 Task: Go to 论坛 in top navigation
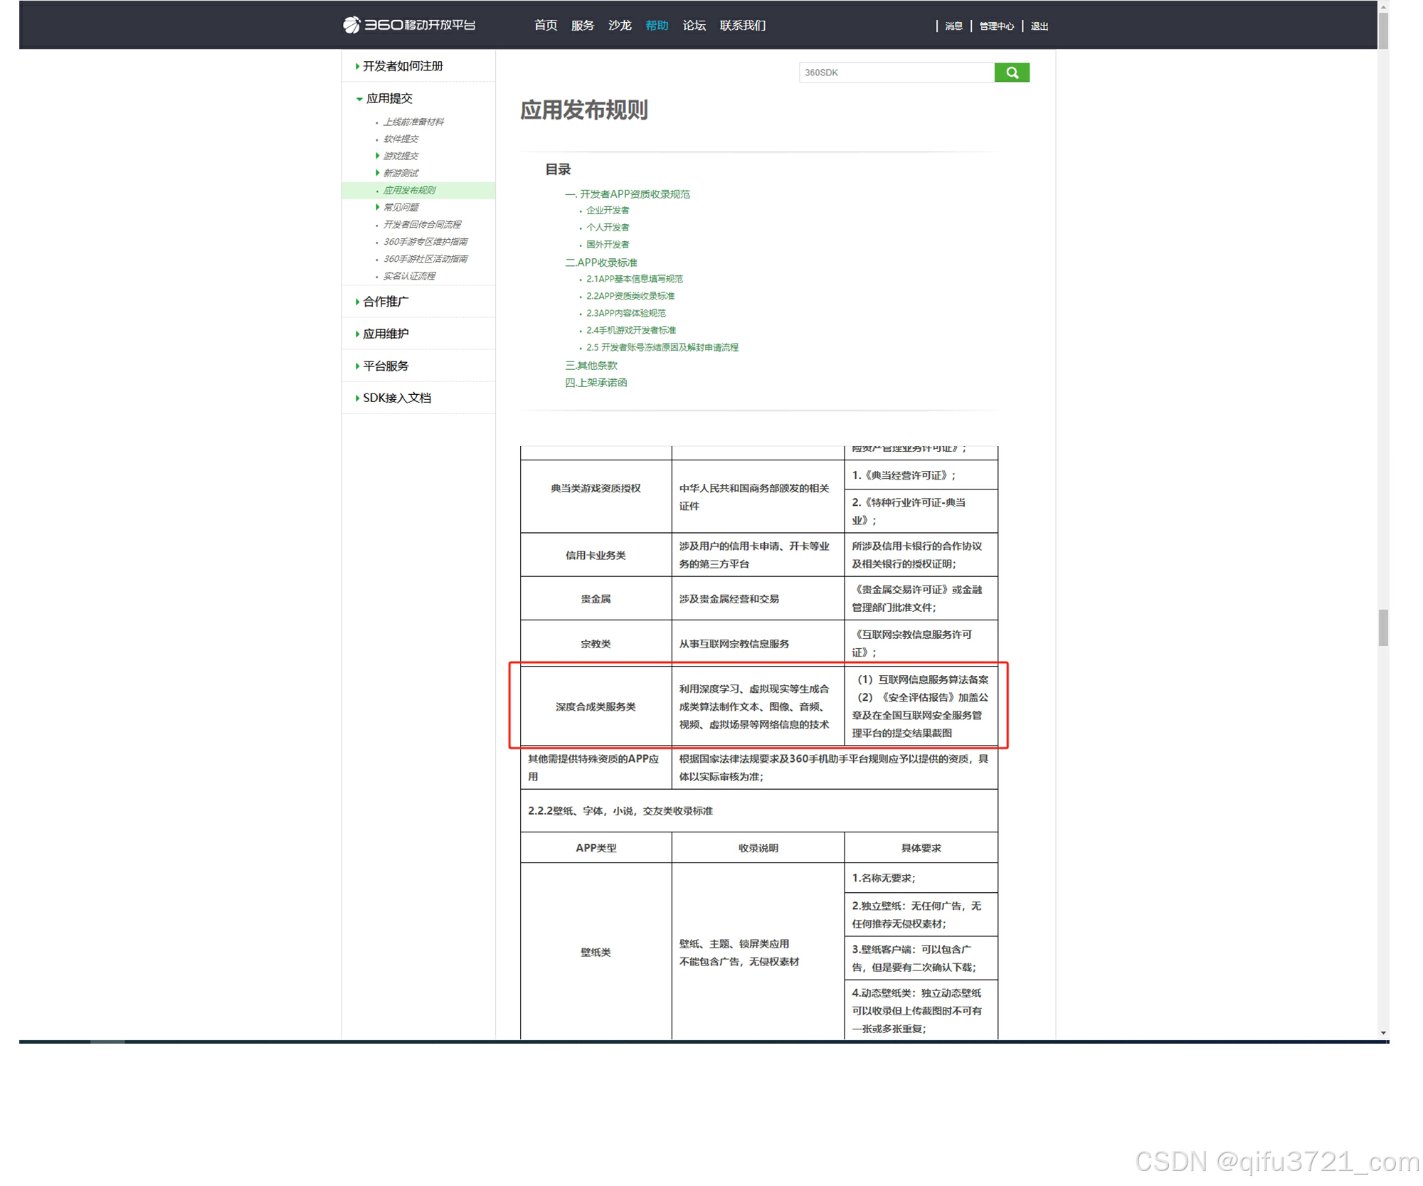(x=694, y=26)
